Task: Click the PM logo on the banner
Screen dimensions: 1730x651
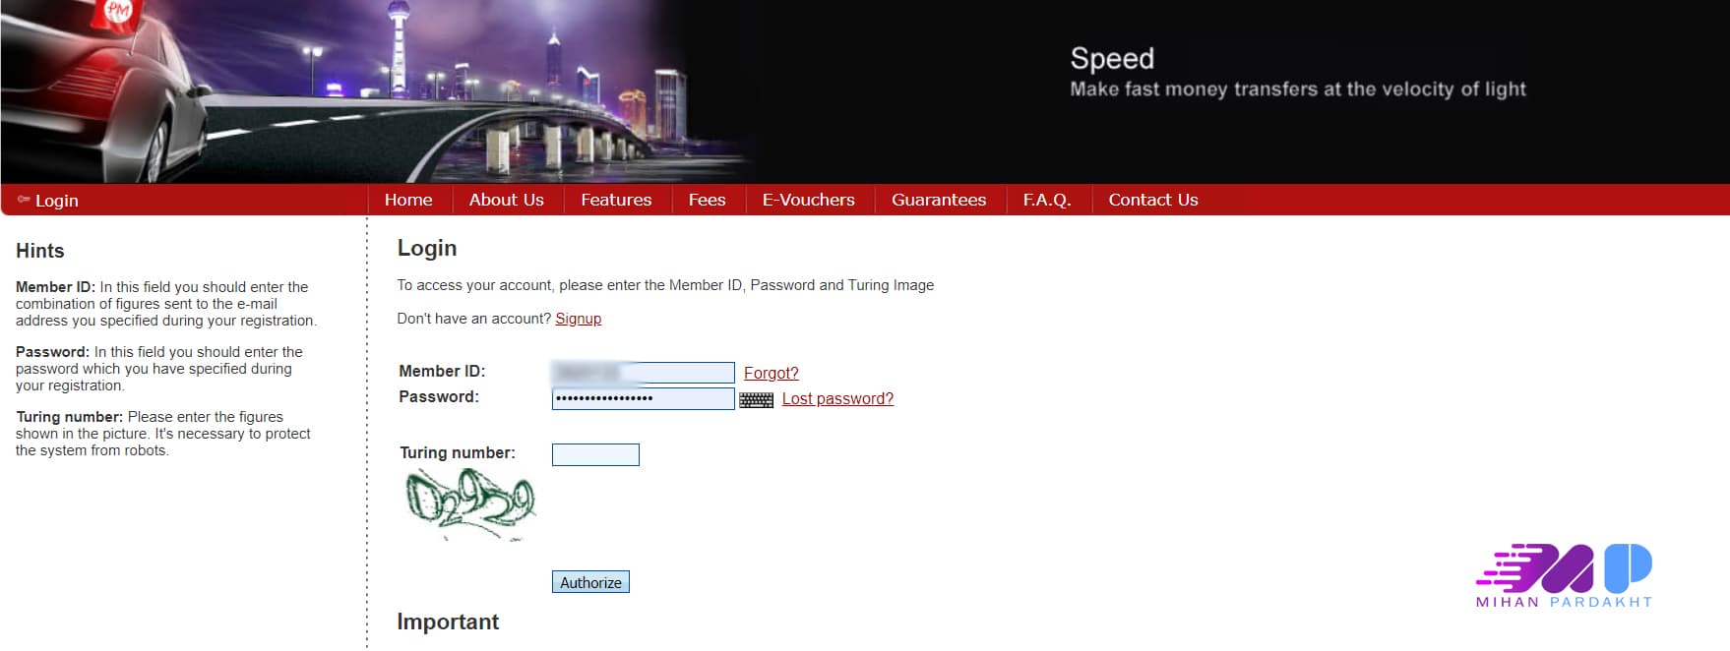Action: [x=118, y=13]
